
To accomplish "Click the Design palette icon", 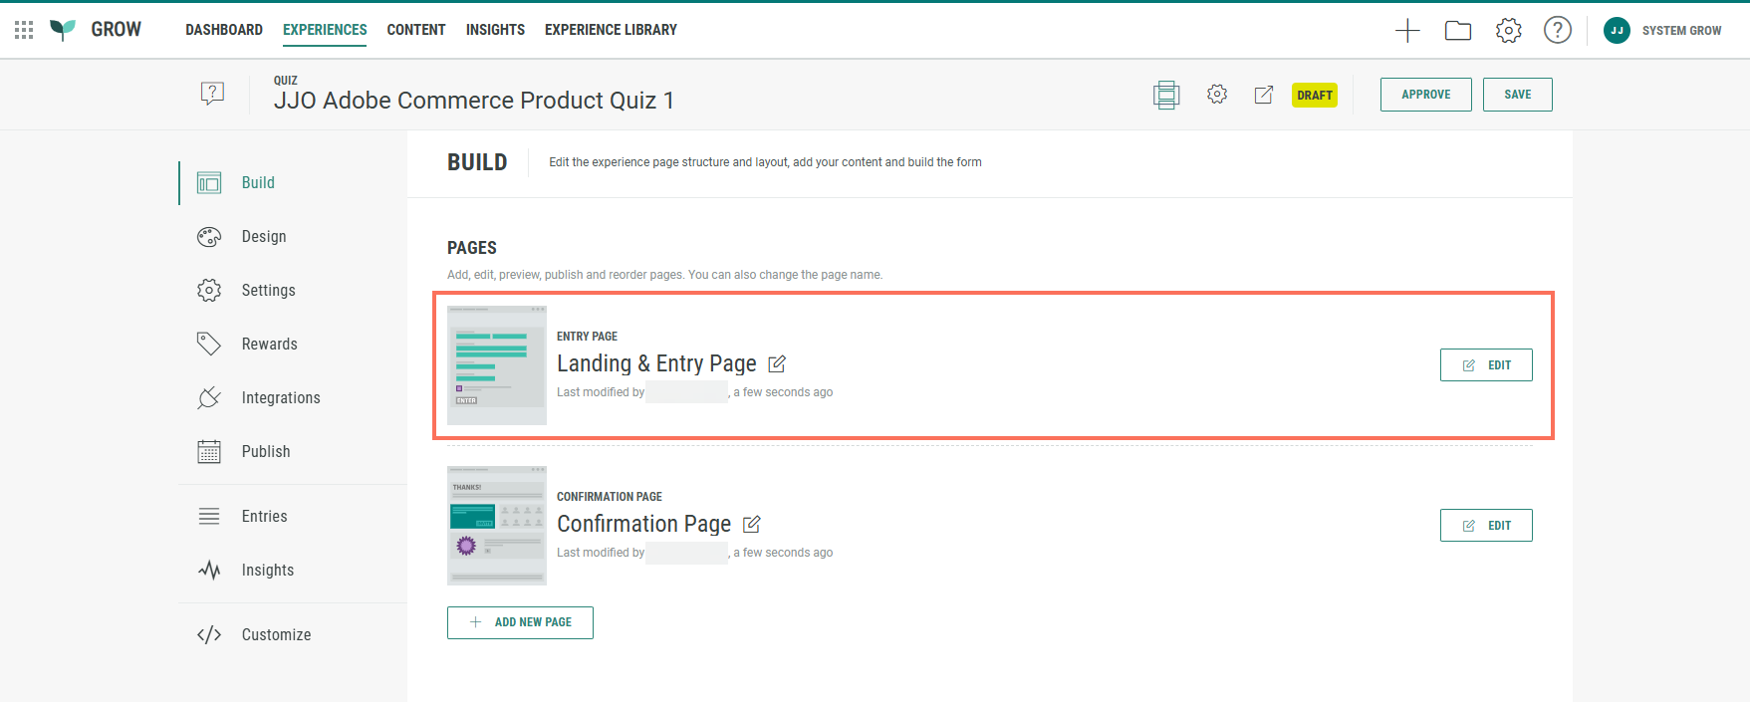I will coord(209,237).
